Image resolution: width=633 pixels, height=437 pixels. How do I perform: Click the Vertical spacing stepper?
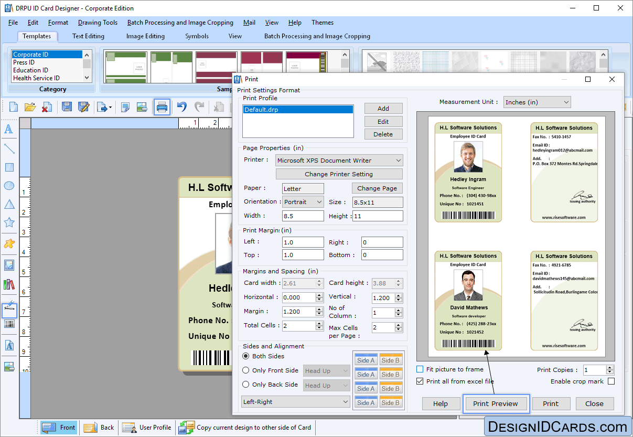400,297
